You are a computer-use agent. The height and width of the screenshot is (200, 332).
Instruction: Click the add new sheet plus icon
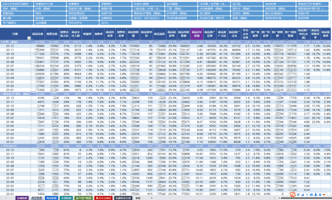tap(151, 198)
